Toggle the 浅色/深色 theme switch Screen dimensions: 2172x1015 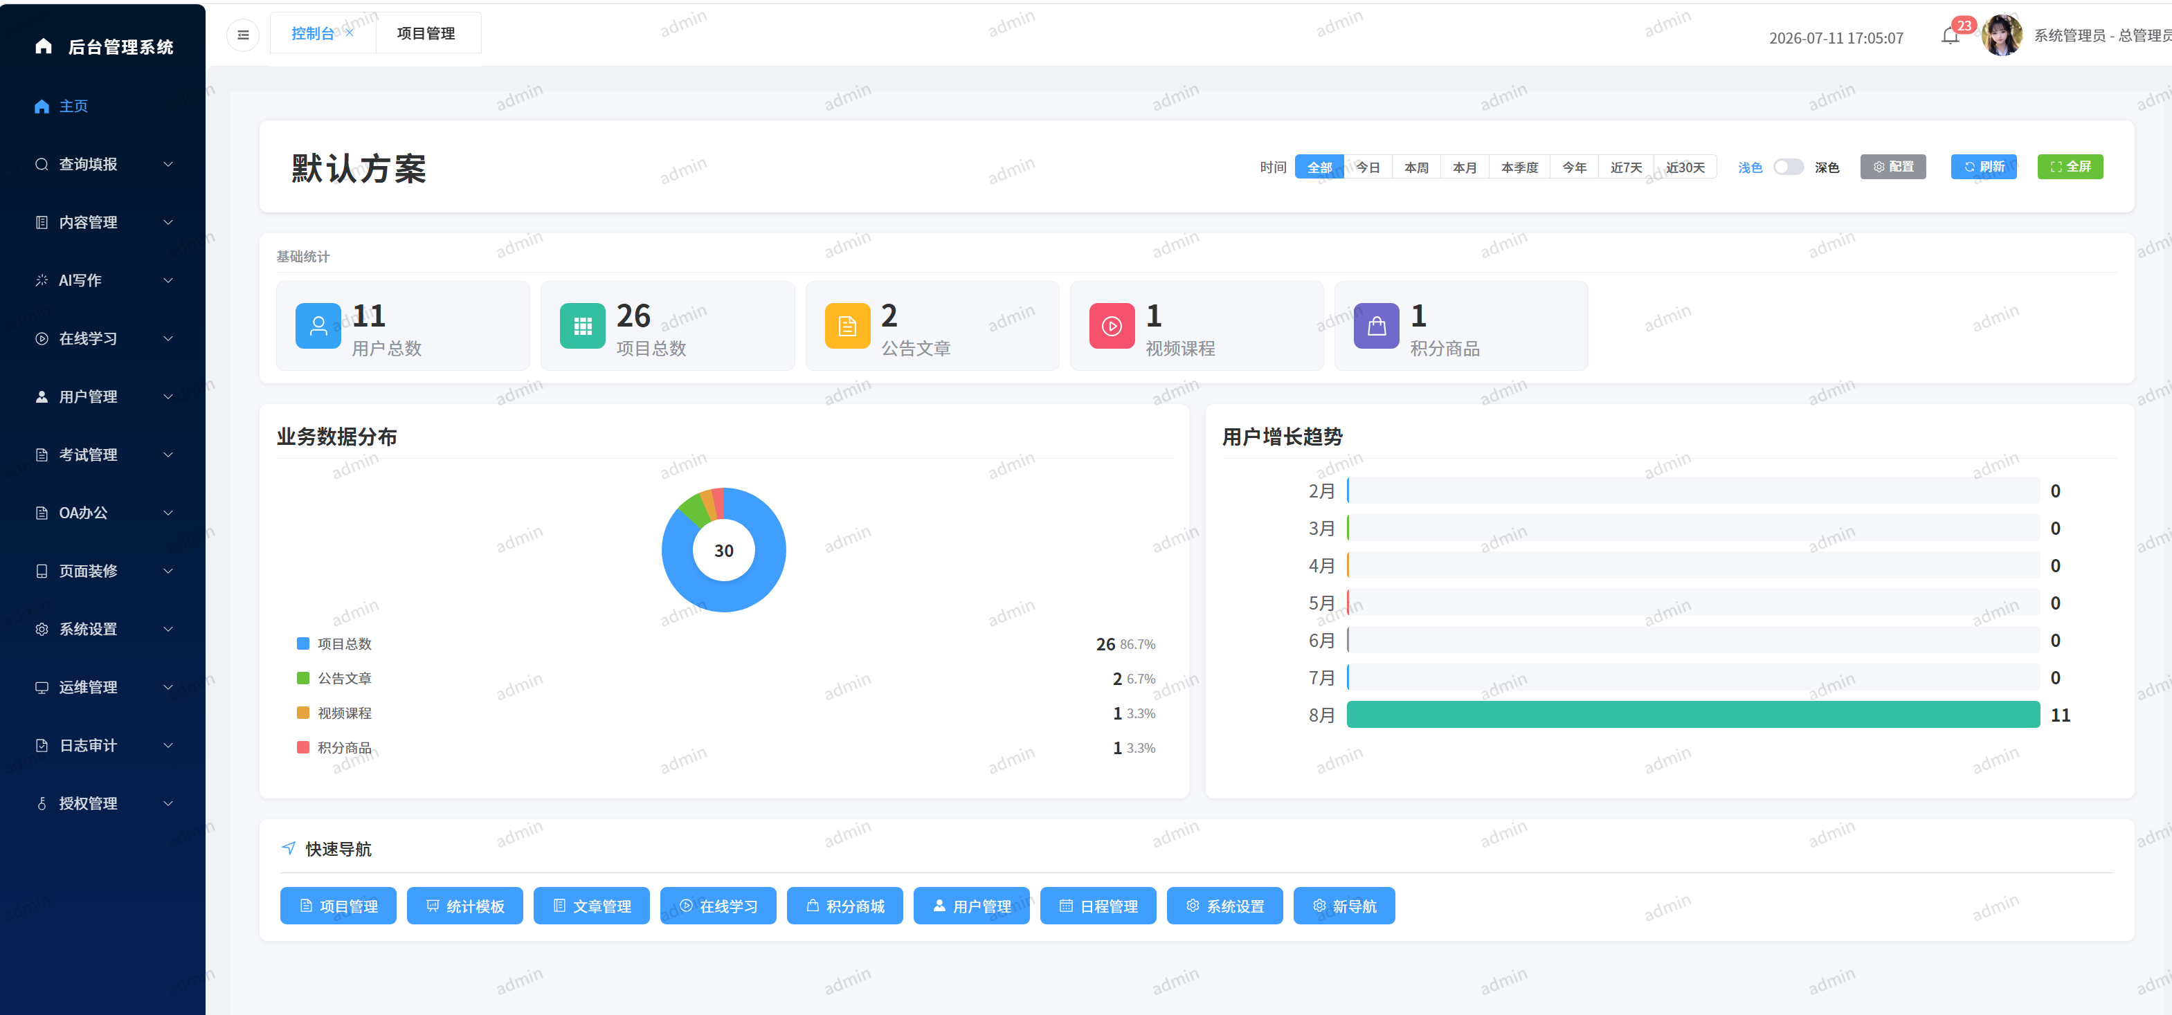click(x=1788, y=167)
